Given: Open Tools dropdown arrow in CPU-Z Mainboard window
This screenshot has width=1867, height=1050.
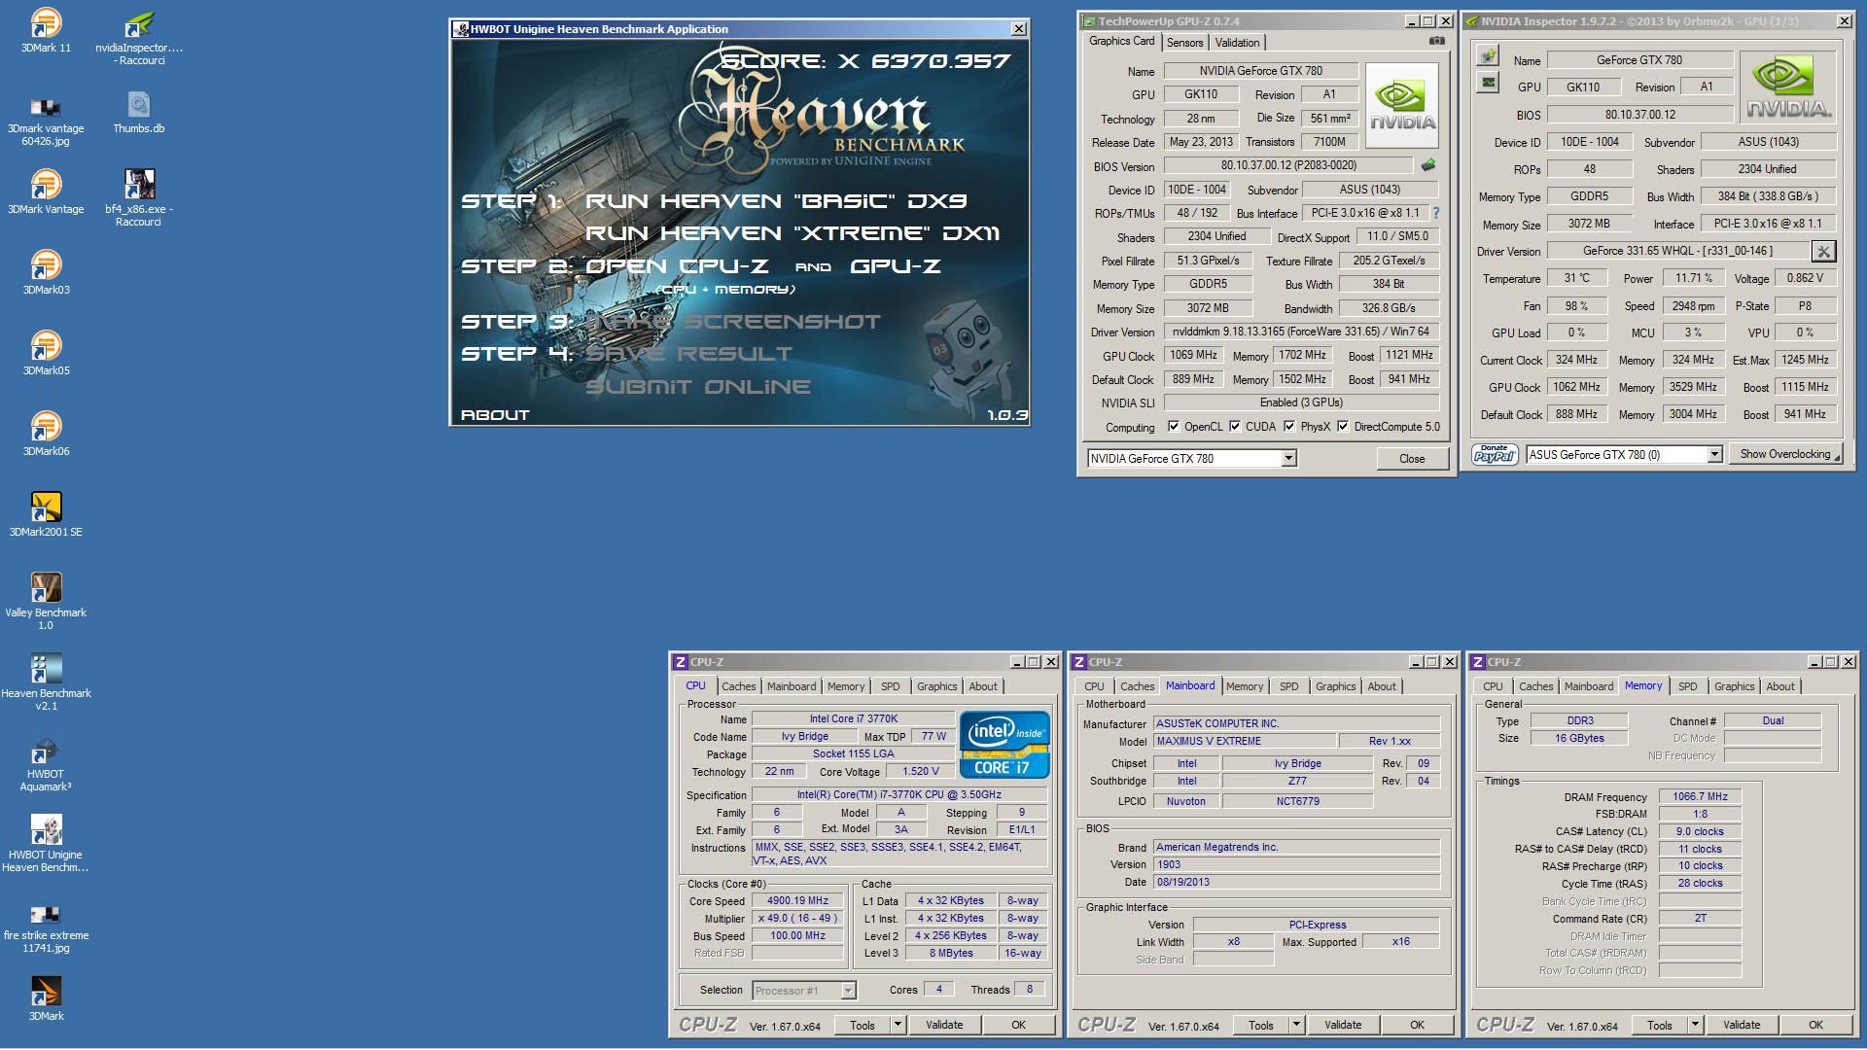Looking at the screenshot, I should click(x=1296, y=1025).
